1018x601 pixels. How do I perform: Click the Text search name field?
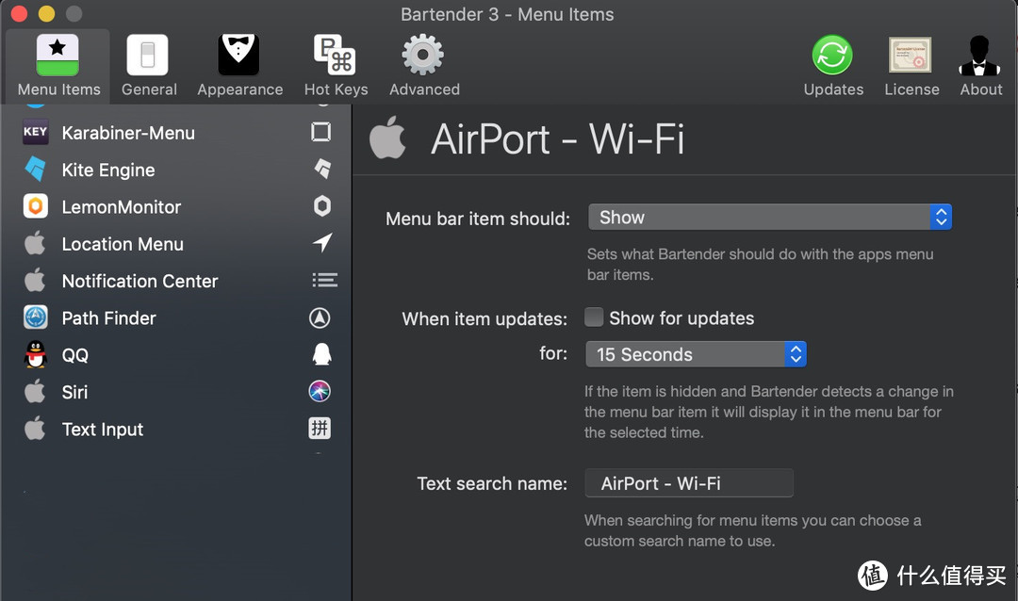click(689, 483)
